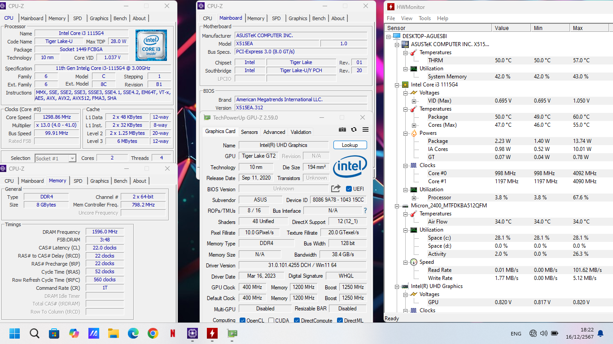Screen dimensions: 613x344
Task: Collapse the DESKTOP-AGUESBI root node
Action: [389, 36]
